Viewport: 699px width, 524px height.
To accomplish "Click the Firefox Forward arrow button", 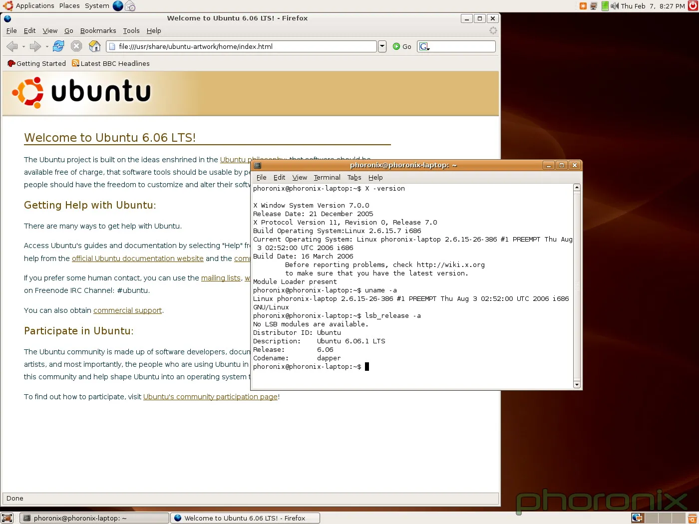I will pos(35,46).
